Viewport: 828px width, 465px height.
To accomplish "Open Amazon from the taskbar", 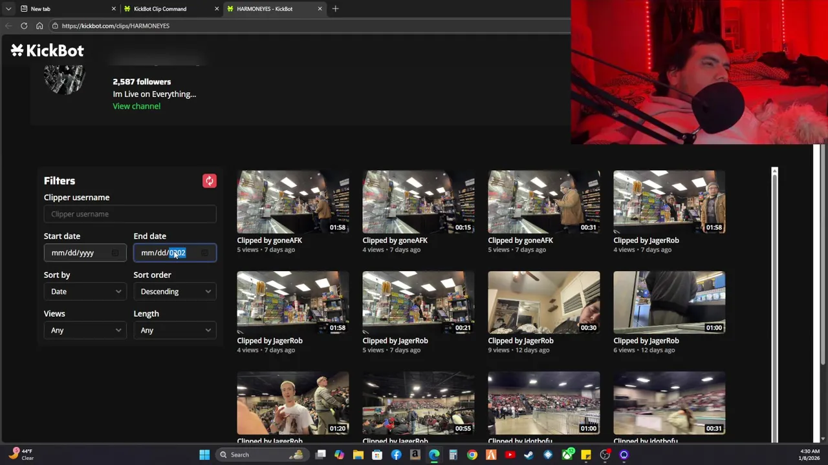I will 415,455.
